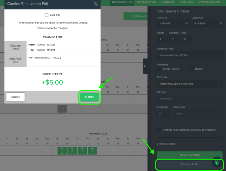Image resolution: width=226 pixels, height=171 pixels.
Task: Toggle the Override rules checkbox
Action: point(159,130)
